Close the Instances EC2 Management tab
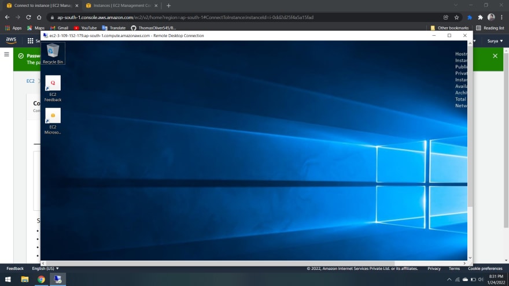Viewport: 509px width, 286px height. (156, 6)
